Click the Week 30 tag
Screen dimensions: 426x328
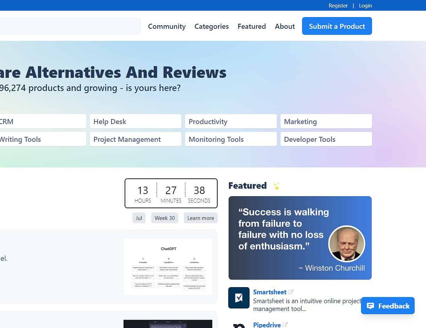[165, 218]
